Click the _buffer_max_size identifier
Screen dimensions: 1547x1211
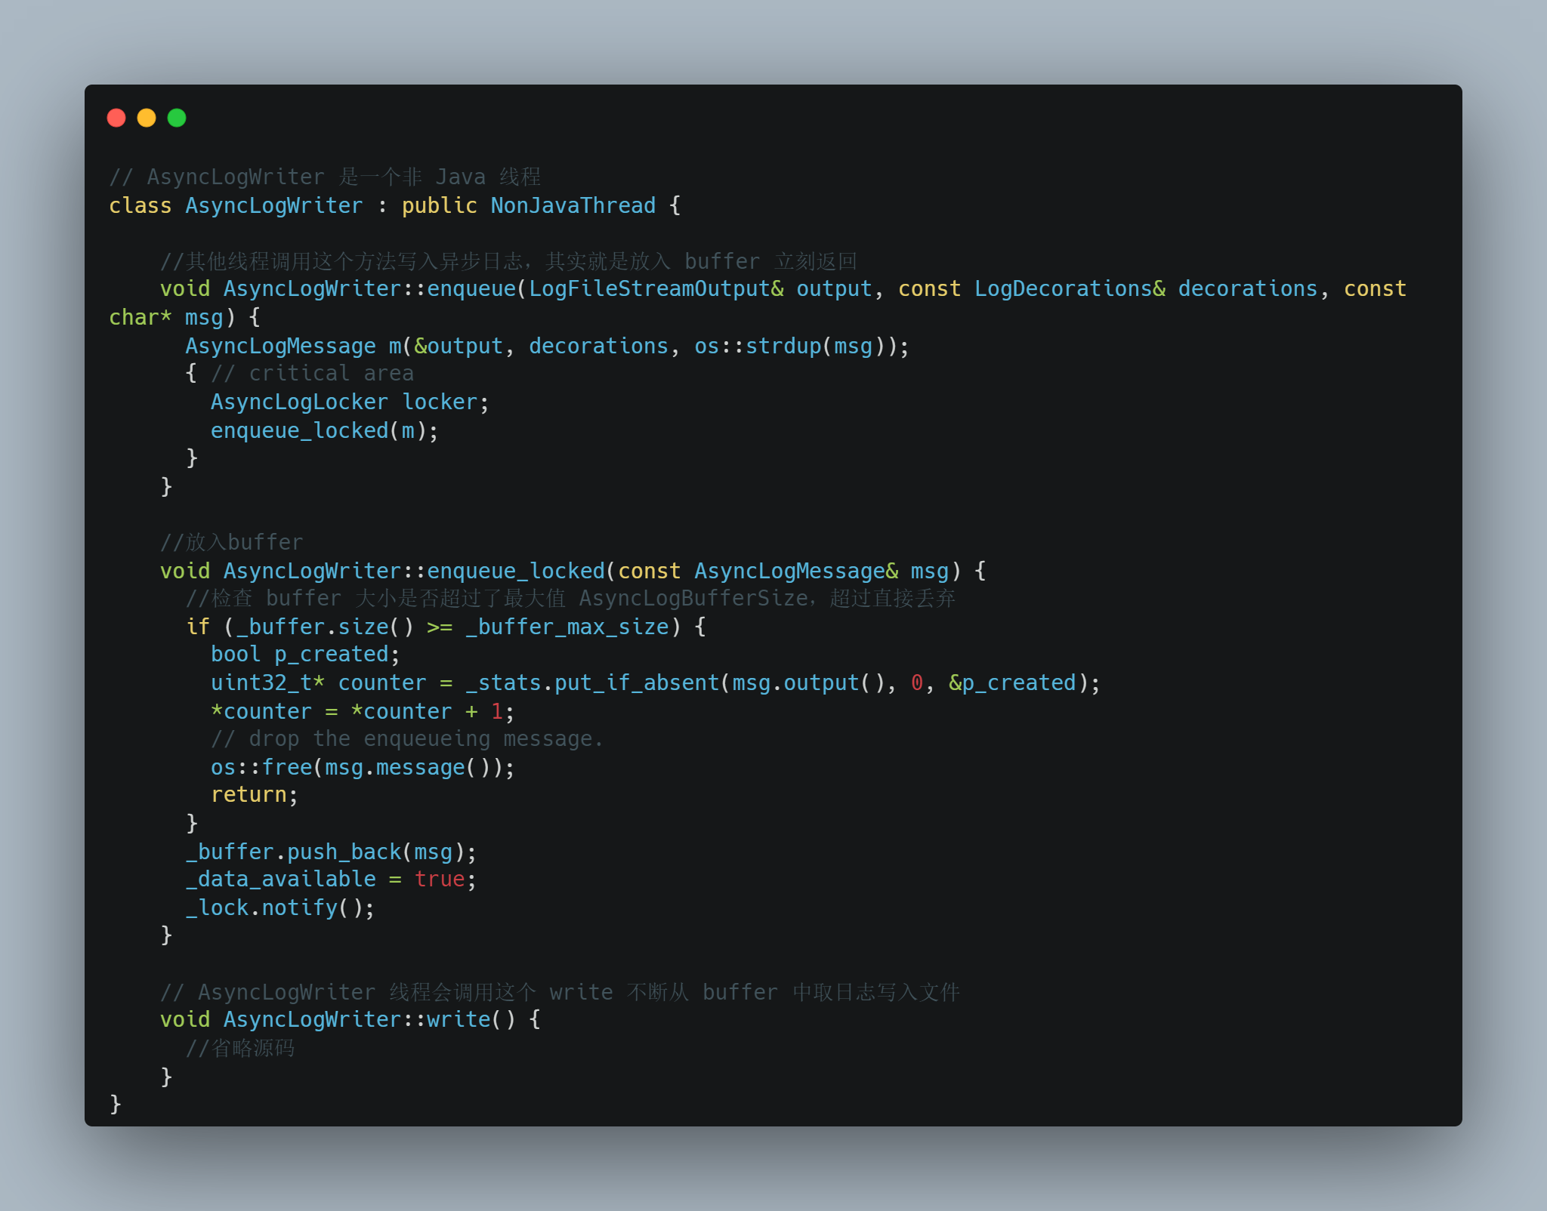tap(567, 627)
